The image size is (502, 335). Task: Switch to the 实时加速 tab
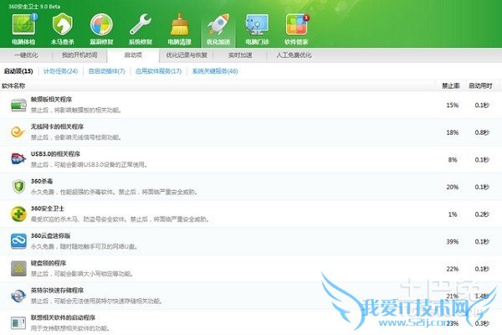coord(240,55)
